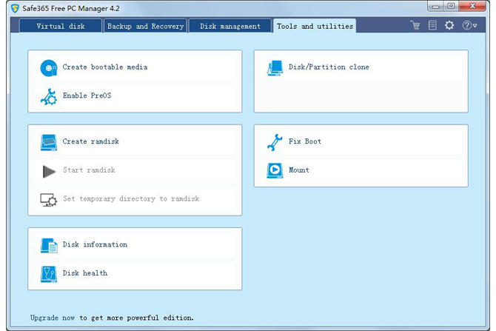The image size is (496, 331).
Task: Choose the Enable PreOS label
Action: (x=87, y=96)
